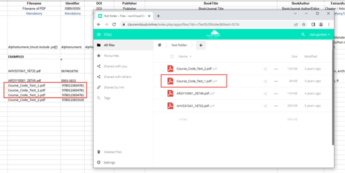The image size is (345, 173).
Task: Open Course_Code_Test_2.pdf file
Action: tap(197, 69)
